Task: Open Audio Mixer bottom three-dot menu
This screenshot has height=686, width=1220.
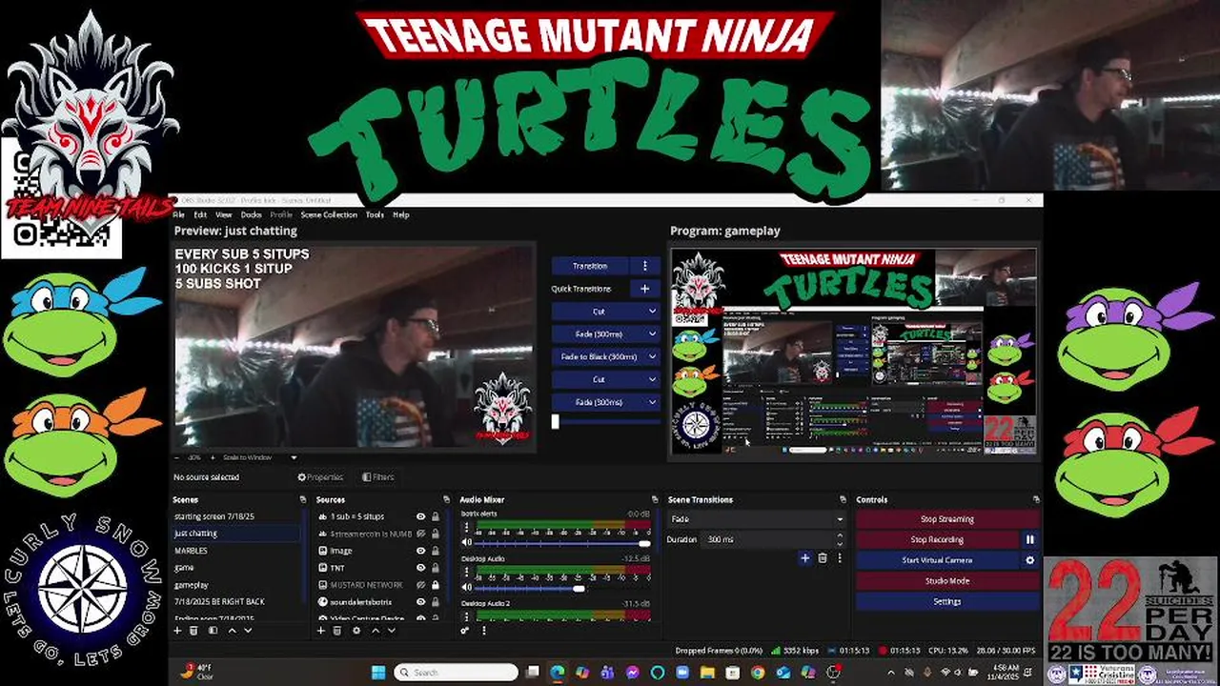Action: 483,631
